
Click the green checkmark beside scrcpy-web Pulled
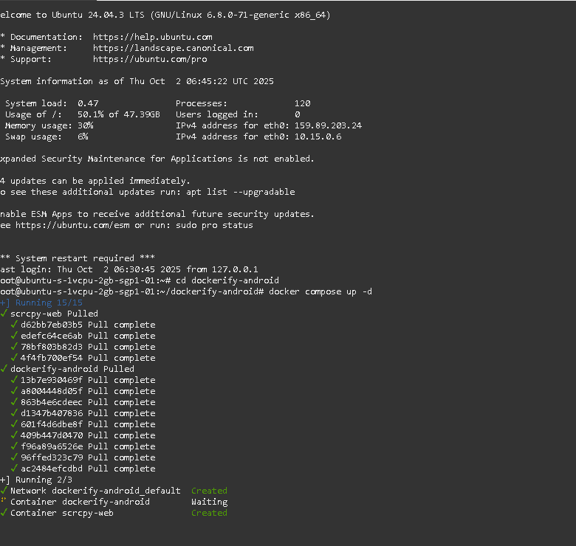(4, 314)
